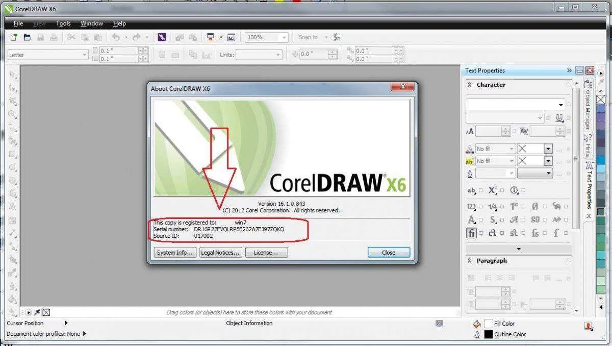
Task: Select the Shape tool
Action: [x=13, y=88]
